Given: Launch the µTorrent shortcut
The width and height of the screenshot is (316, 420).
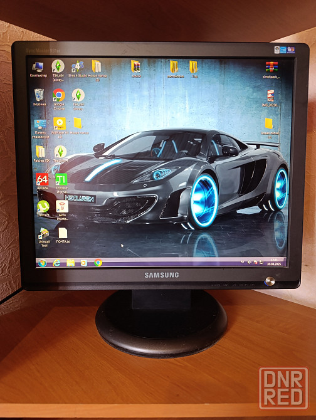Looking at the screenshot, I should [43, 209].
